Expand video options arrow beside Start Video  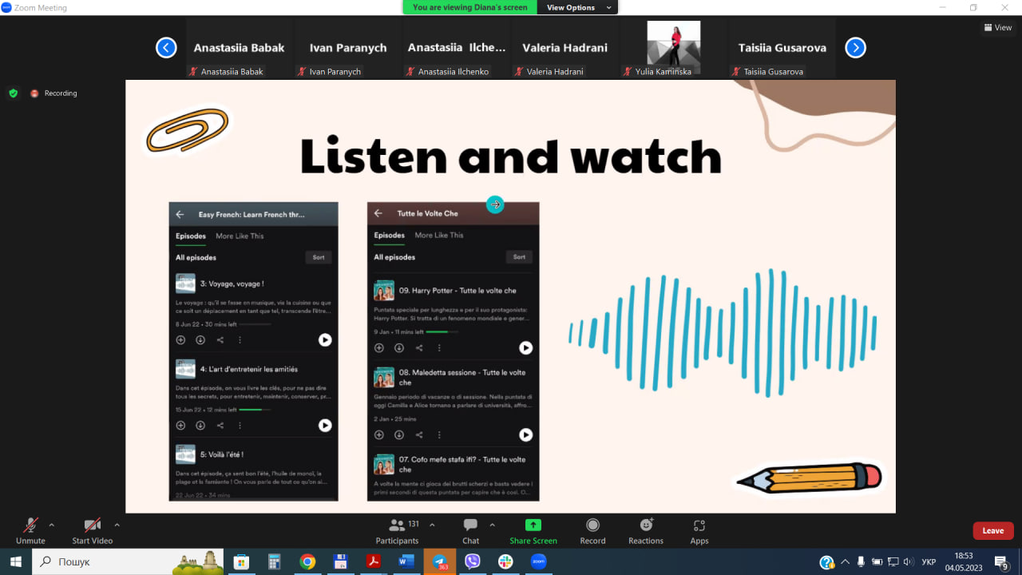click(x=117, y=525)
